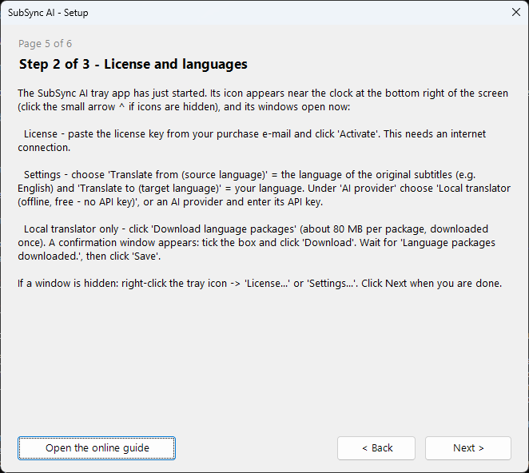Click the 'Local translator only' paragraph
The height and width of the screenshot is (473, 529).
(x=257, y=243)
